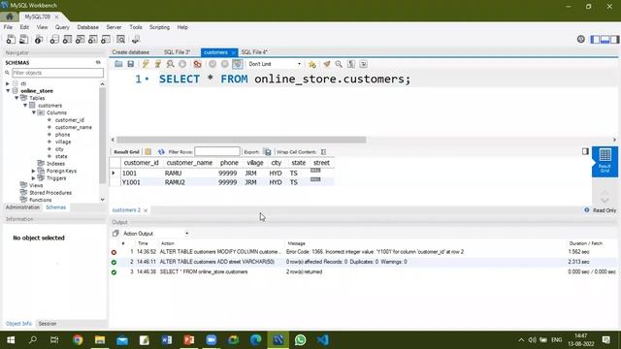Click the create new view toolbar icon
Screen dimensions: 621x349
click(80, 39)
